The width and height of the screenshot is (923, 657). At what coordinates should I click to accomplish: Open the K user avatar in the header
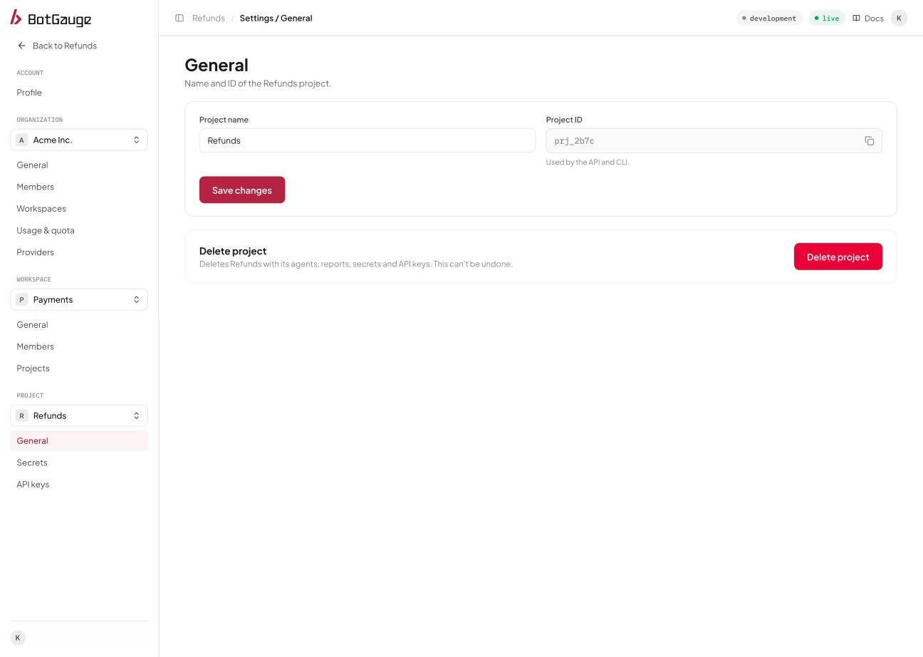click(899, 18)
